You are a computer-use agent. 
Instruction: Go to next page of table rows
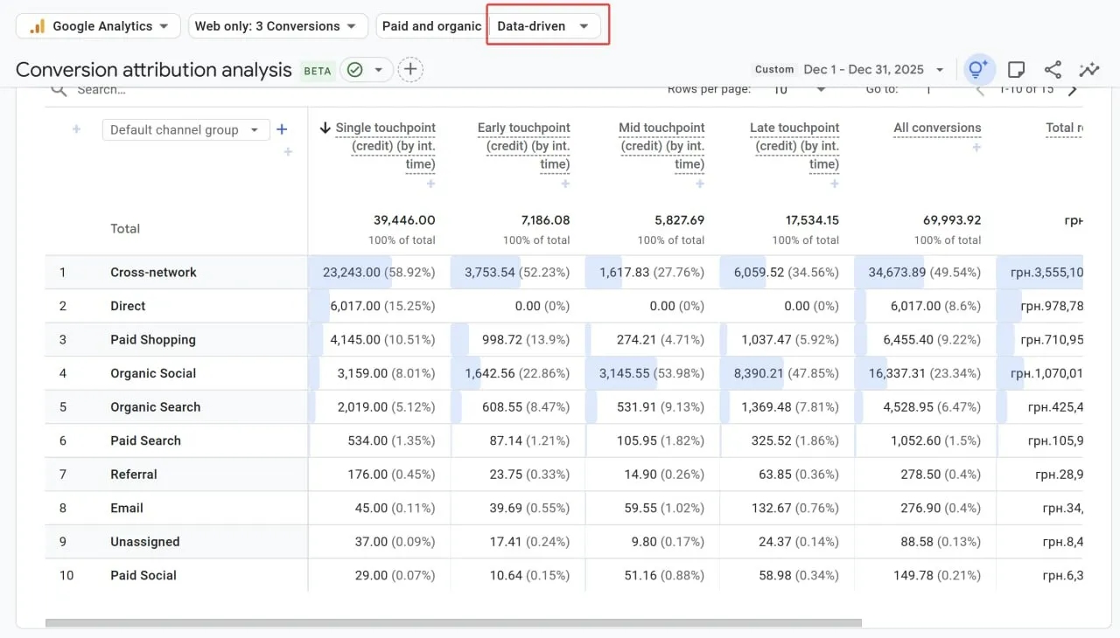point(1073,90)
